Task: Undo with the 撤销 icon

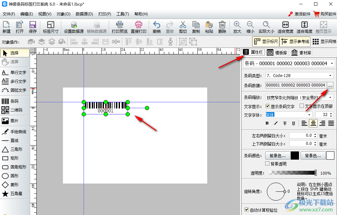Action: 157,27
